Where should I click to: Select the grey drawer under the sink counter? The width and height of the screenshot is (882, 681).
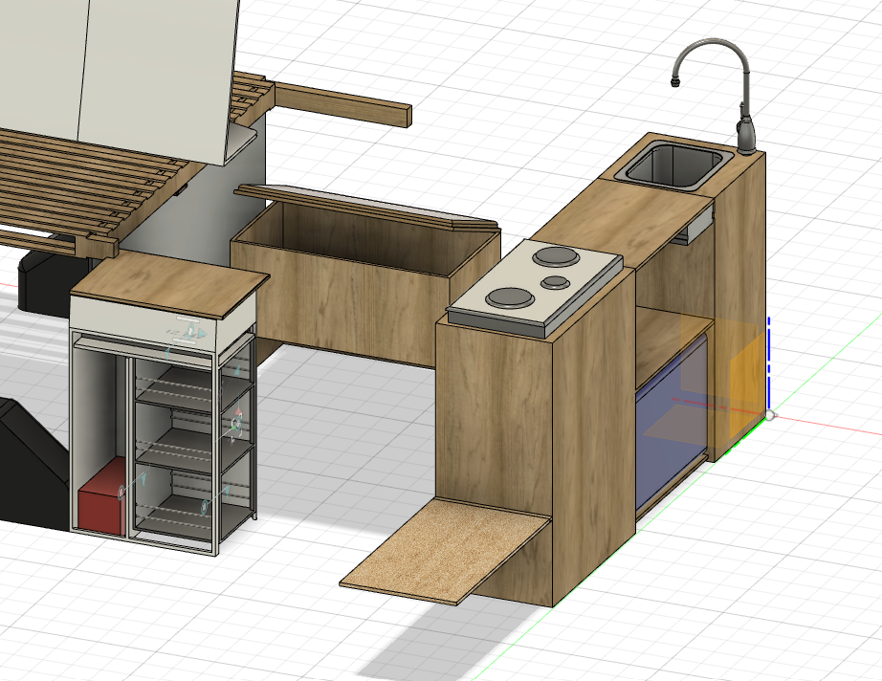pyautogui.click(x=693, y=228)
